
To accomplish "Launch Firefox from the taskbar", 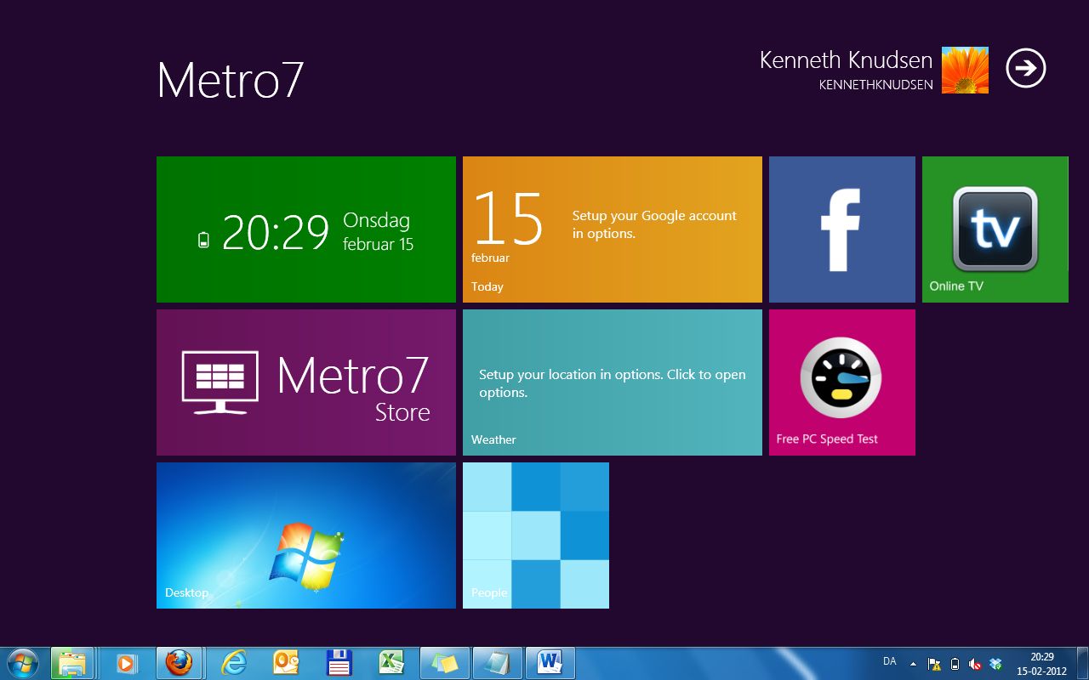I will [x=179, y=663].
